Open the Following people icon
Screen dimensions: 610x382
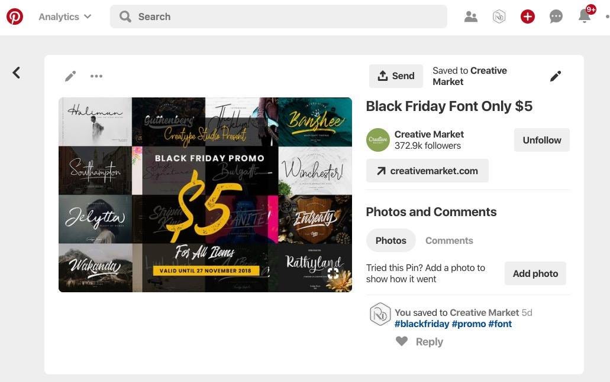(x=471, y=17)
